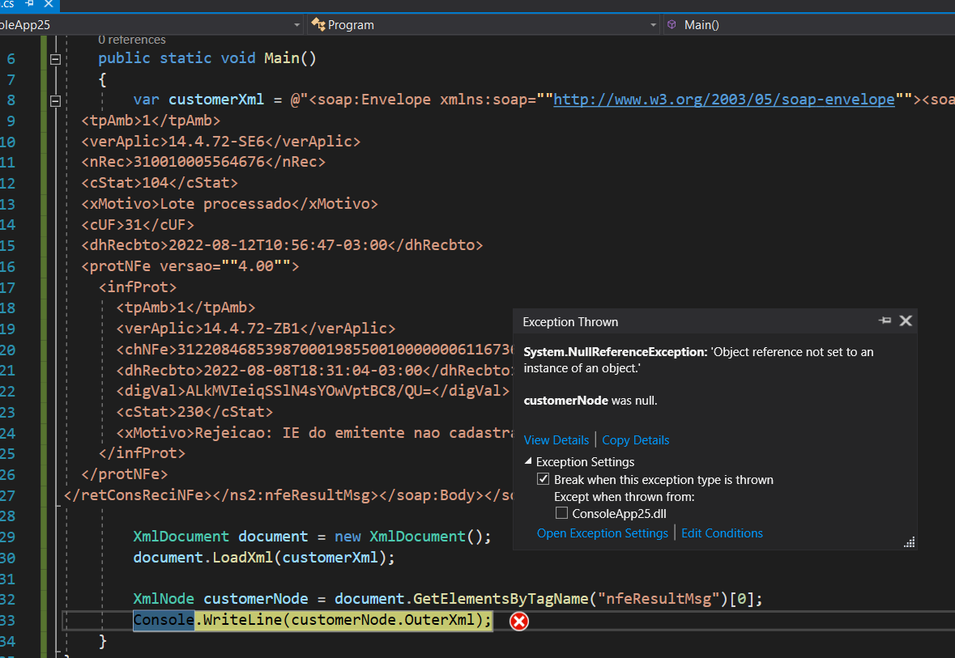Image resolution: width=955 pixels, height=658 pixels.
Task: Click the Program class icon
Action: click(x=318, y=25)
